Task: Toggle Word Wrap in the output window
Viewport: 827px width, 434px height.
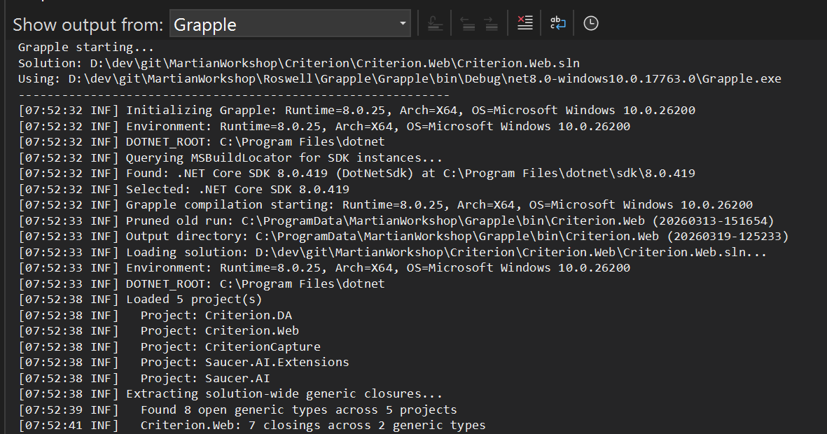Action: [557, 22]
